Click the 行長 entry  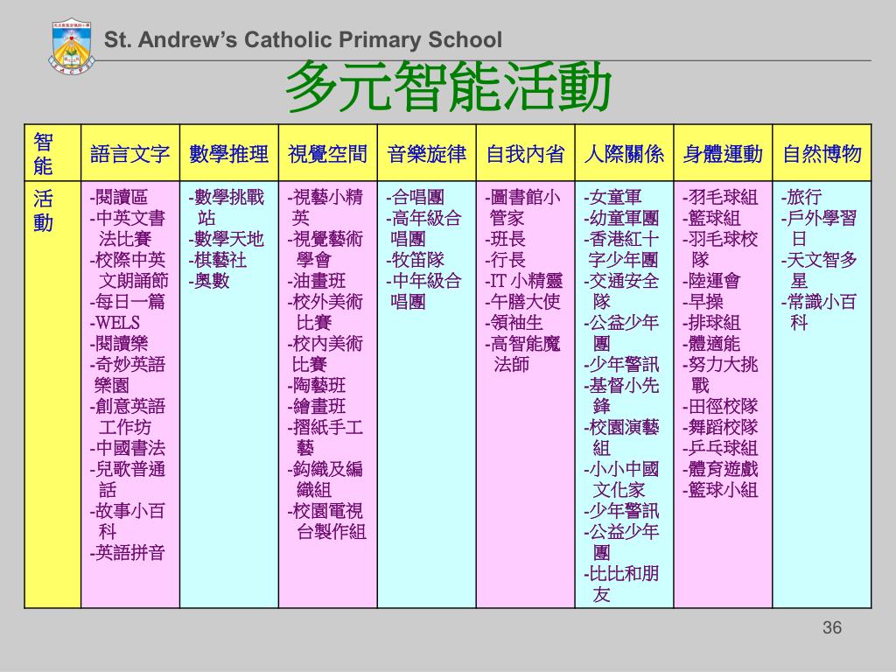506,260
